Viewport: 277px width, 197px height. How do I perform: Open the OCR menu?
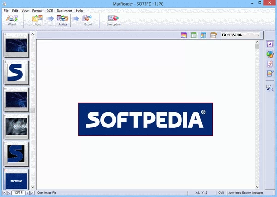coord(50,11)
